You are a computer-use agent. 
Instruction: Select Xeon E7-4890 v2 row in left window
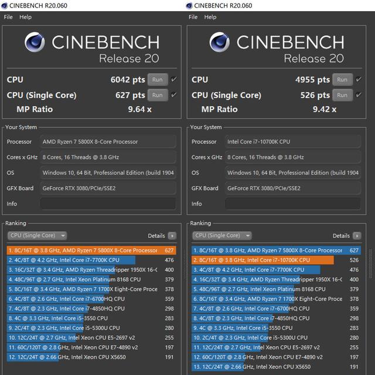click(91, 347)
